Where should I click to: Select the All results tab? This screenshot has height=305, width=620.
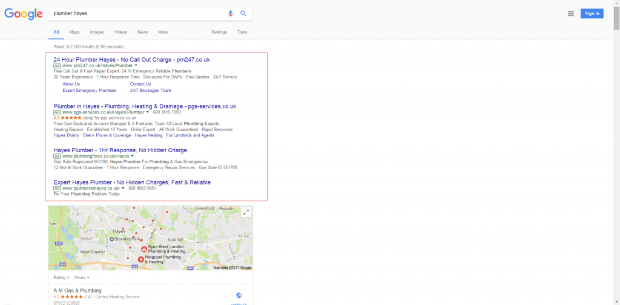56,33
